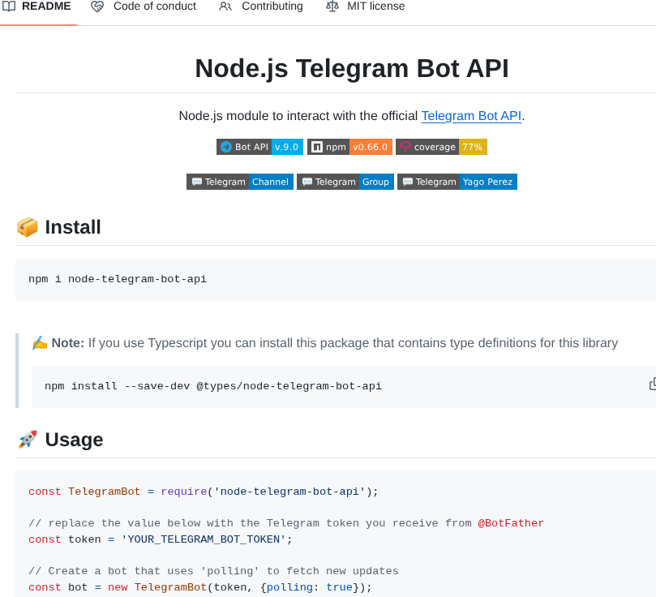This screenshot has width=656, height=597.
Task: Click the writing-hand icon in the Note block
Action: (x=41, y=342)
